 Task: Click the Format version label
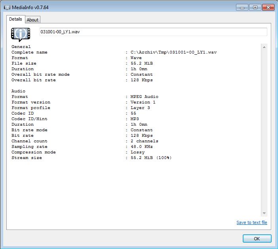(x=30, y=102)
